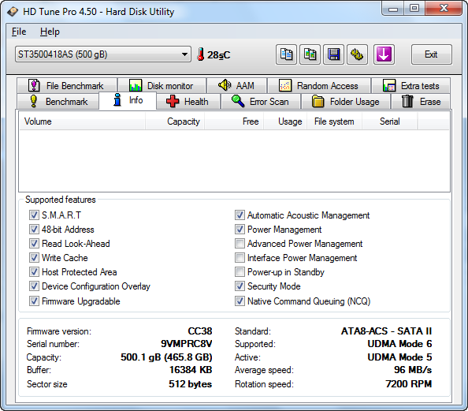Switch to the Random Access tab
468x411 pixels.
point(319,86)
